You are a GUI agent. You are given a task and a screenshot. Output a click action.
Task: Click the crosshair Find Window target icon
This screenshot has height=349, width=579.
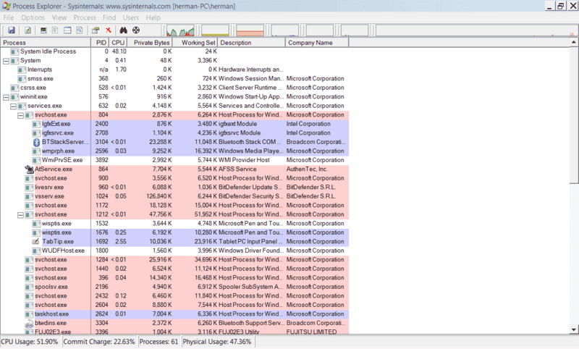click(136, 30)
